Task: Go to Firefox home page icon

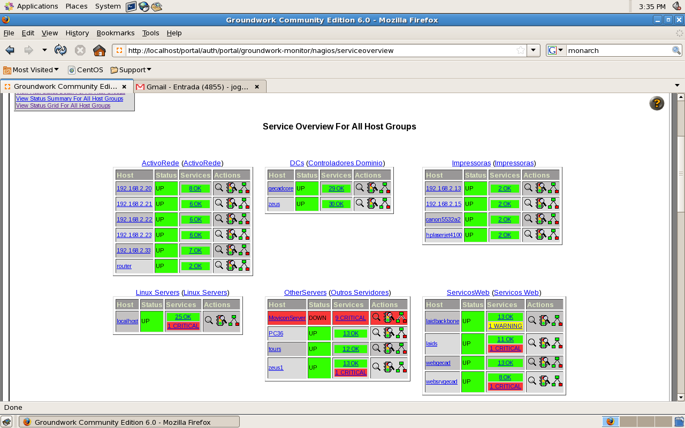Action: 99,50
